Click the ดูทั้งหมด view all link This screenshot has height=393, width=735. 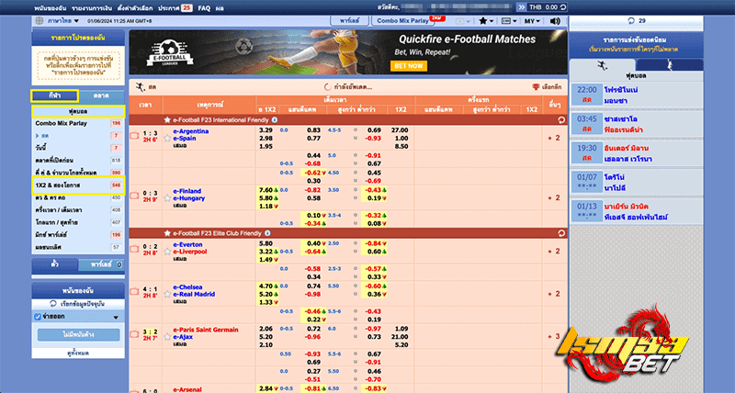pyautogui.click(x=78, y=354)
